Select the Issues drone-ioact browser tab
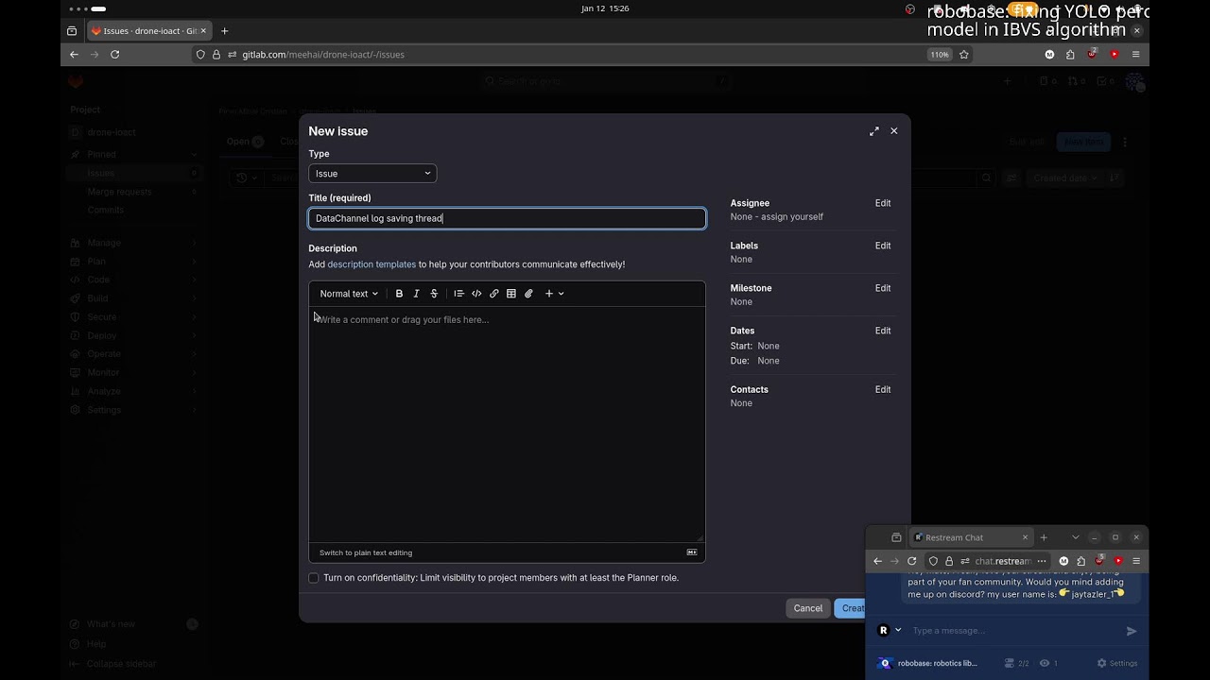Viewport: 1210px width, 680px height. pyautogui.click(x=150, y=31)
